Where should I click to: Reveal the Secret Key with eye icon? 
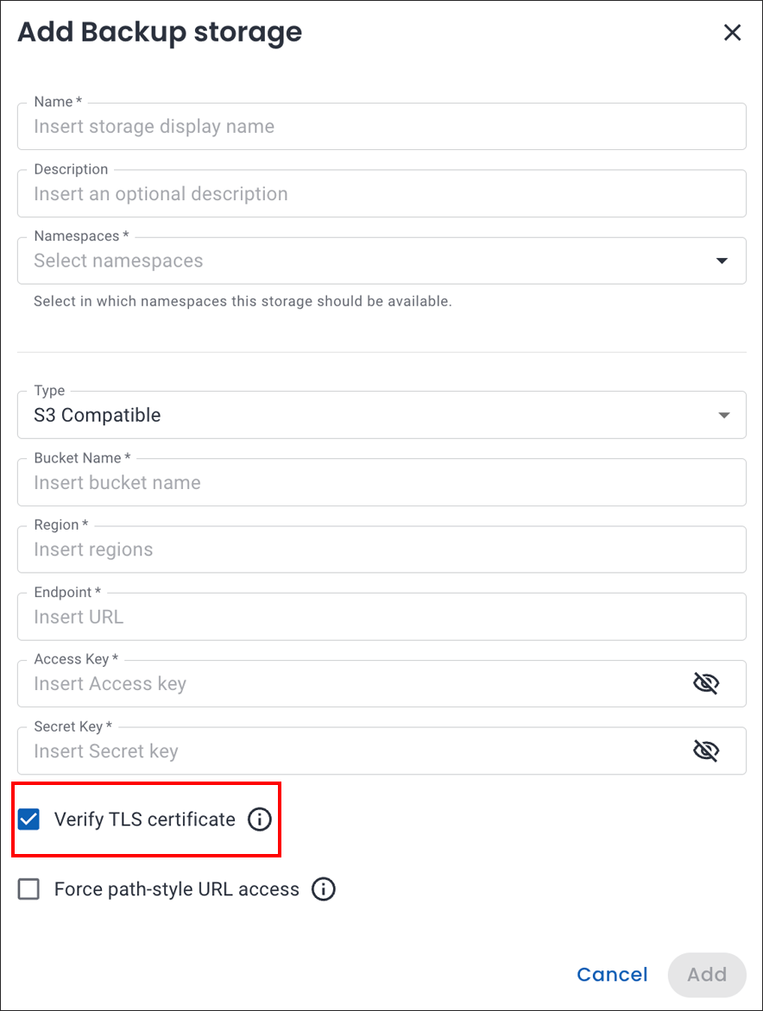click(x=706, y=751)
